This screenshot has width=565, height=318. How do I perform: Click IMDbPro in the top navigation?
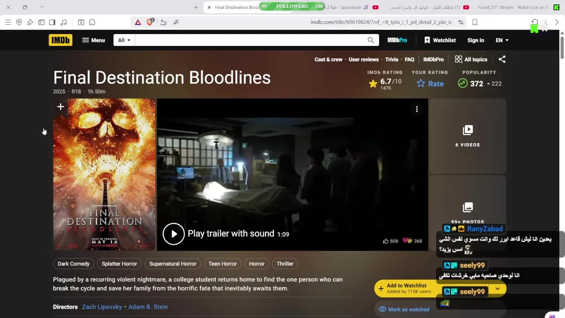click(397, 40)
